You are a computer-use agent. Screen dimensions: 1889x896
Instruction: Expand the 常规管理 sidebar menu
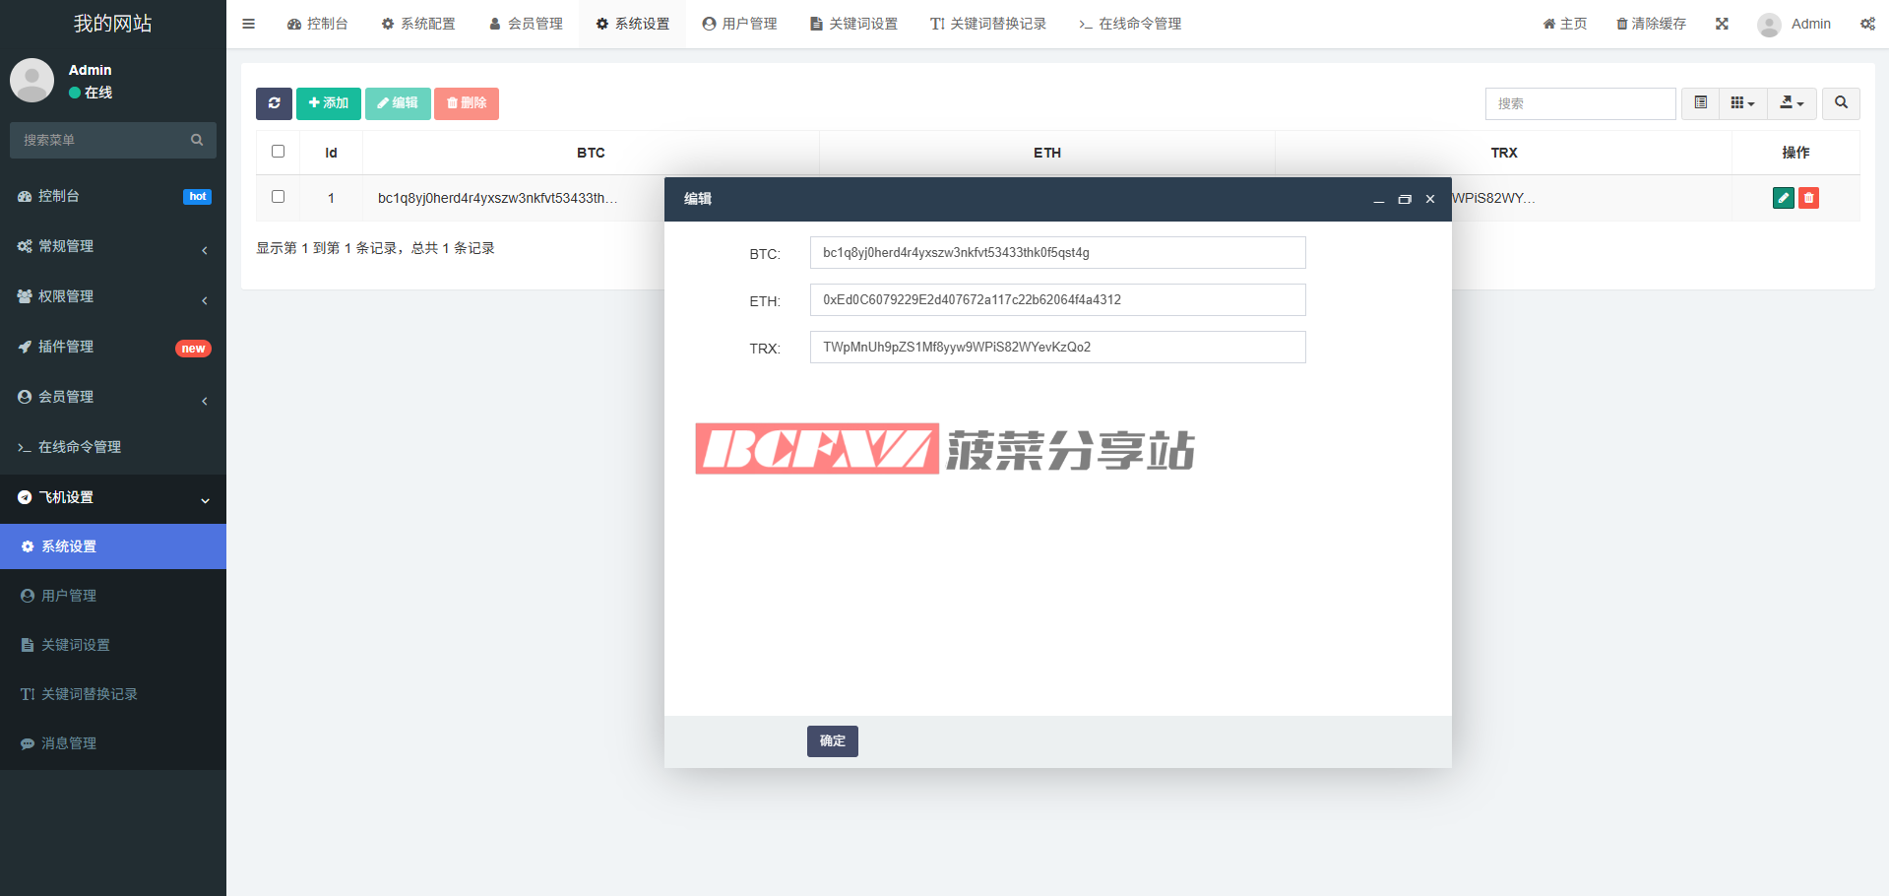click(x=113, y=246)
